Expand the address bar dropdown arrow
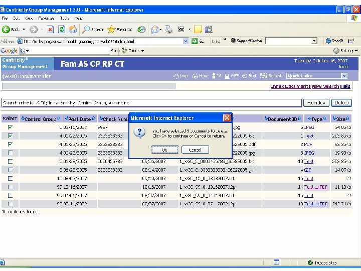 click(186, 41)
